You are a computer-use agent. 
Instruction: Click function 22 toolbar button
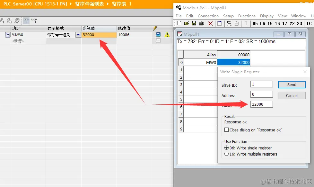click(x=292, y=23)
